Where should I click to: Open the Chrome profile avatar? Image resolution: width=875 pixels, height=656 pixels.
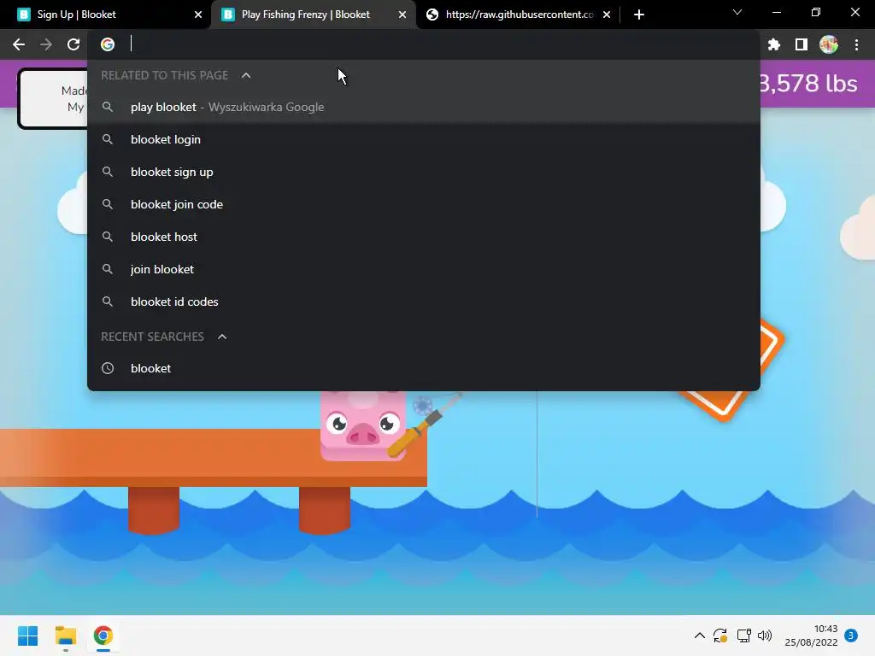click(829, 44)
